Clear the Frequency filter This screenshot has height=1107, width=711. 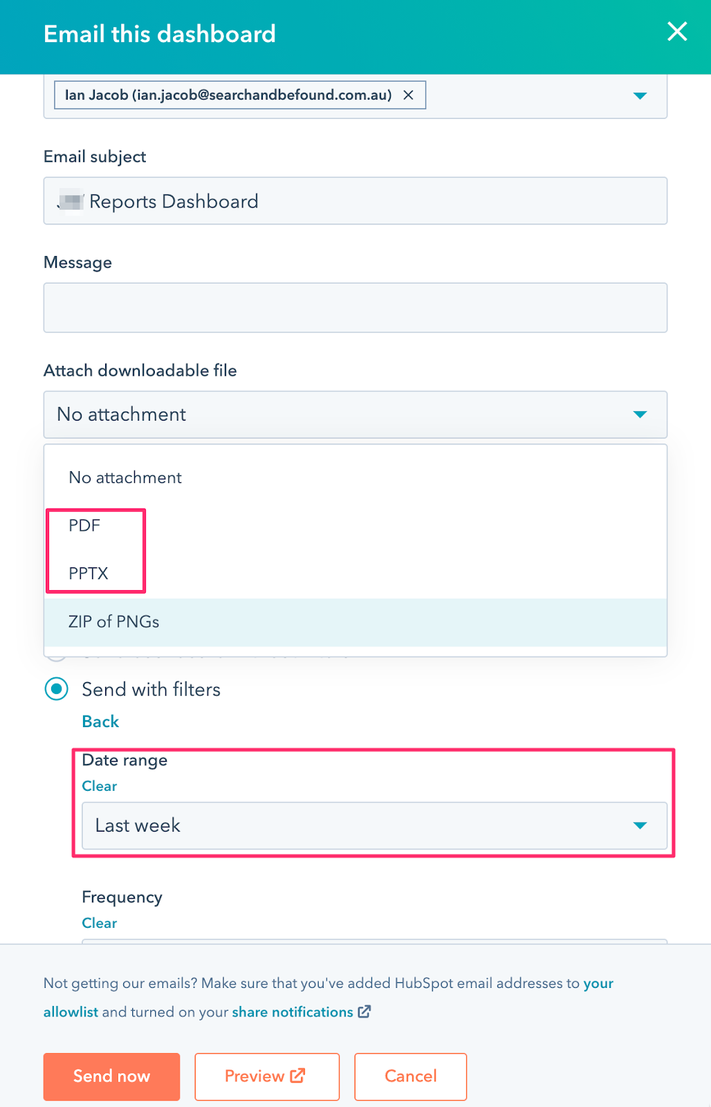[x=100, y=923]
